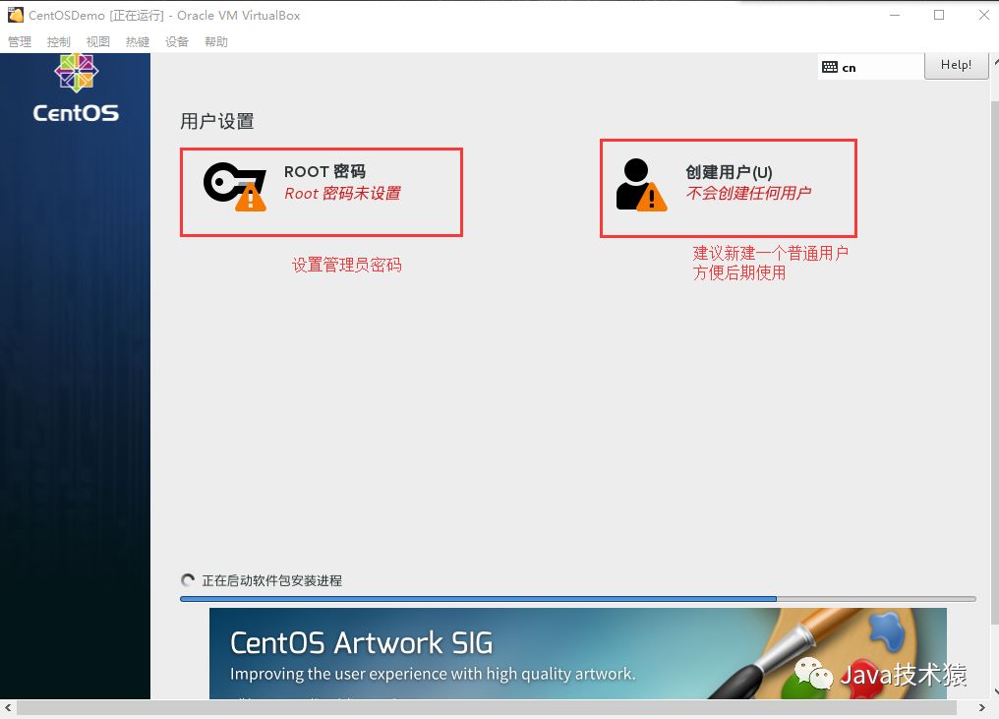Maximize the VirtualBox window
The width and height of the screenshot is (999, 719).
point(939,15)
